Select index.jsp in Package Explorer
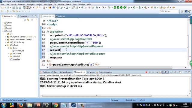192x108 pixels. click(16, 59)
